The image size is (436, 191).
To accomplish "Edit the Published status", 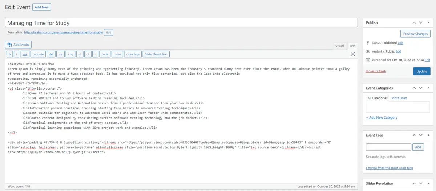I will pyautogui.click(x=400, y=43).
